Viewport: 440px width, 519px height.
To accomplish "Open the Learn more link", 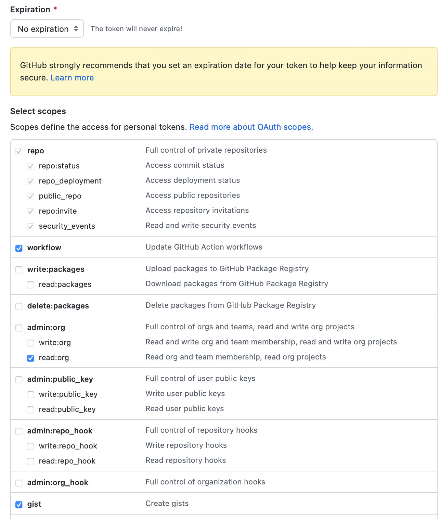I will click(x=72, y=78).
